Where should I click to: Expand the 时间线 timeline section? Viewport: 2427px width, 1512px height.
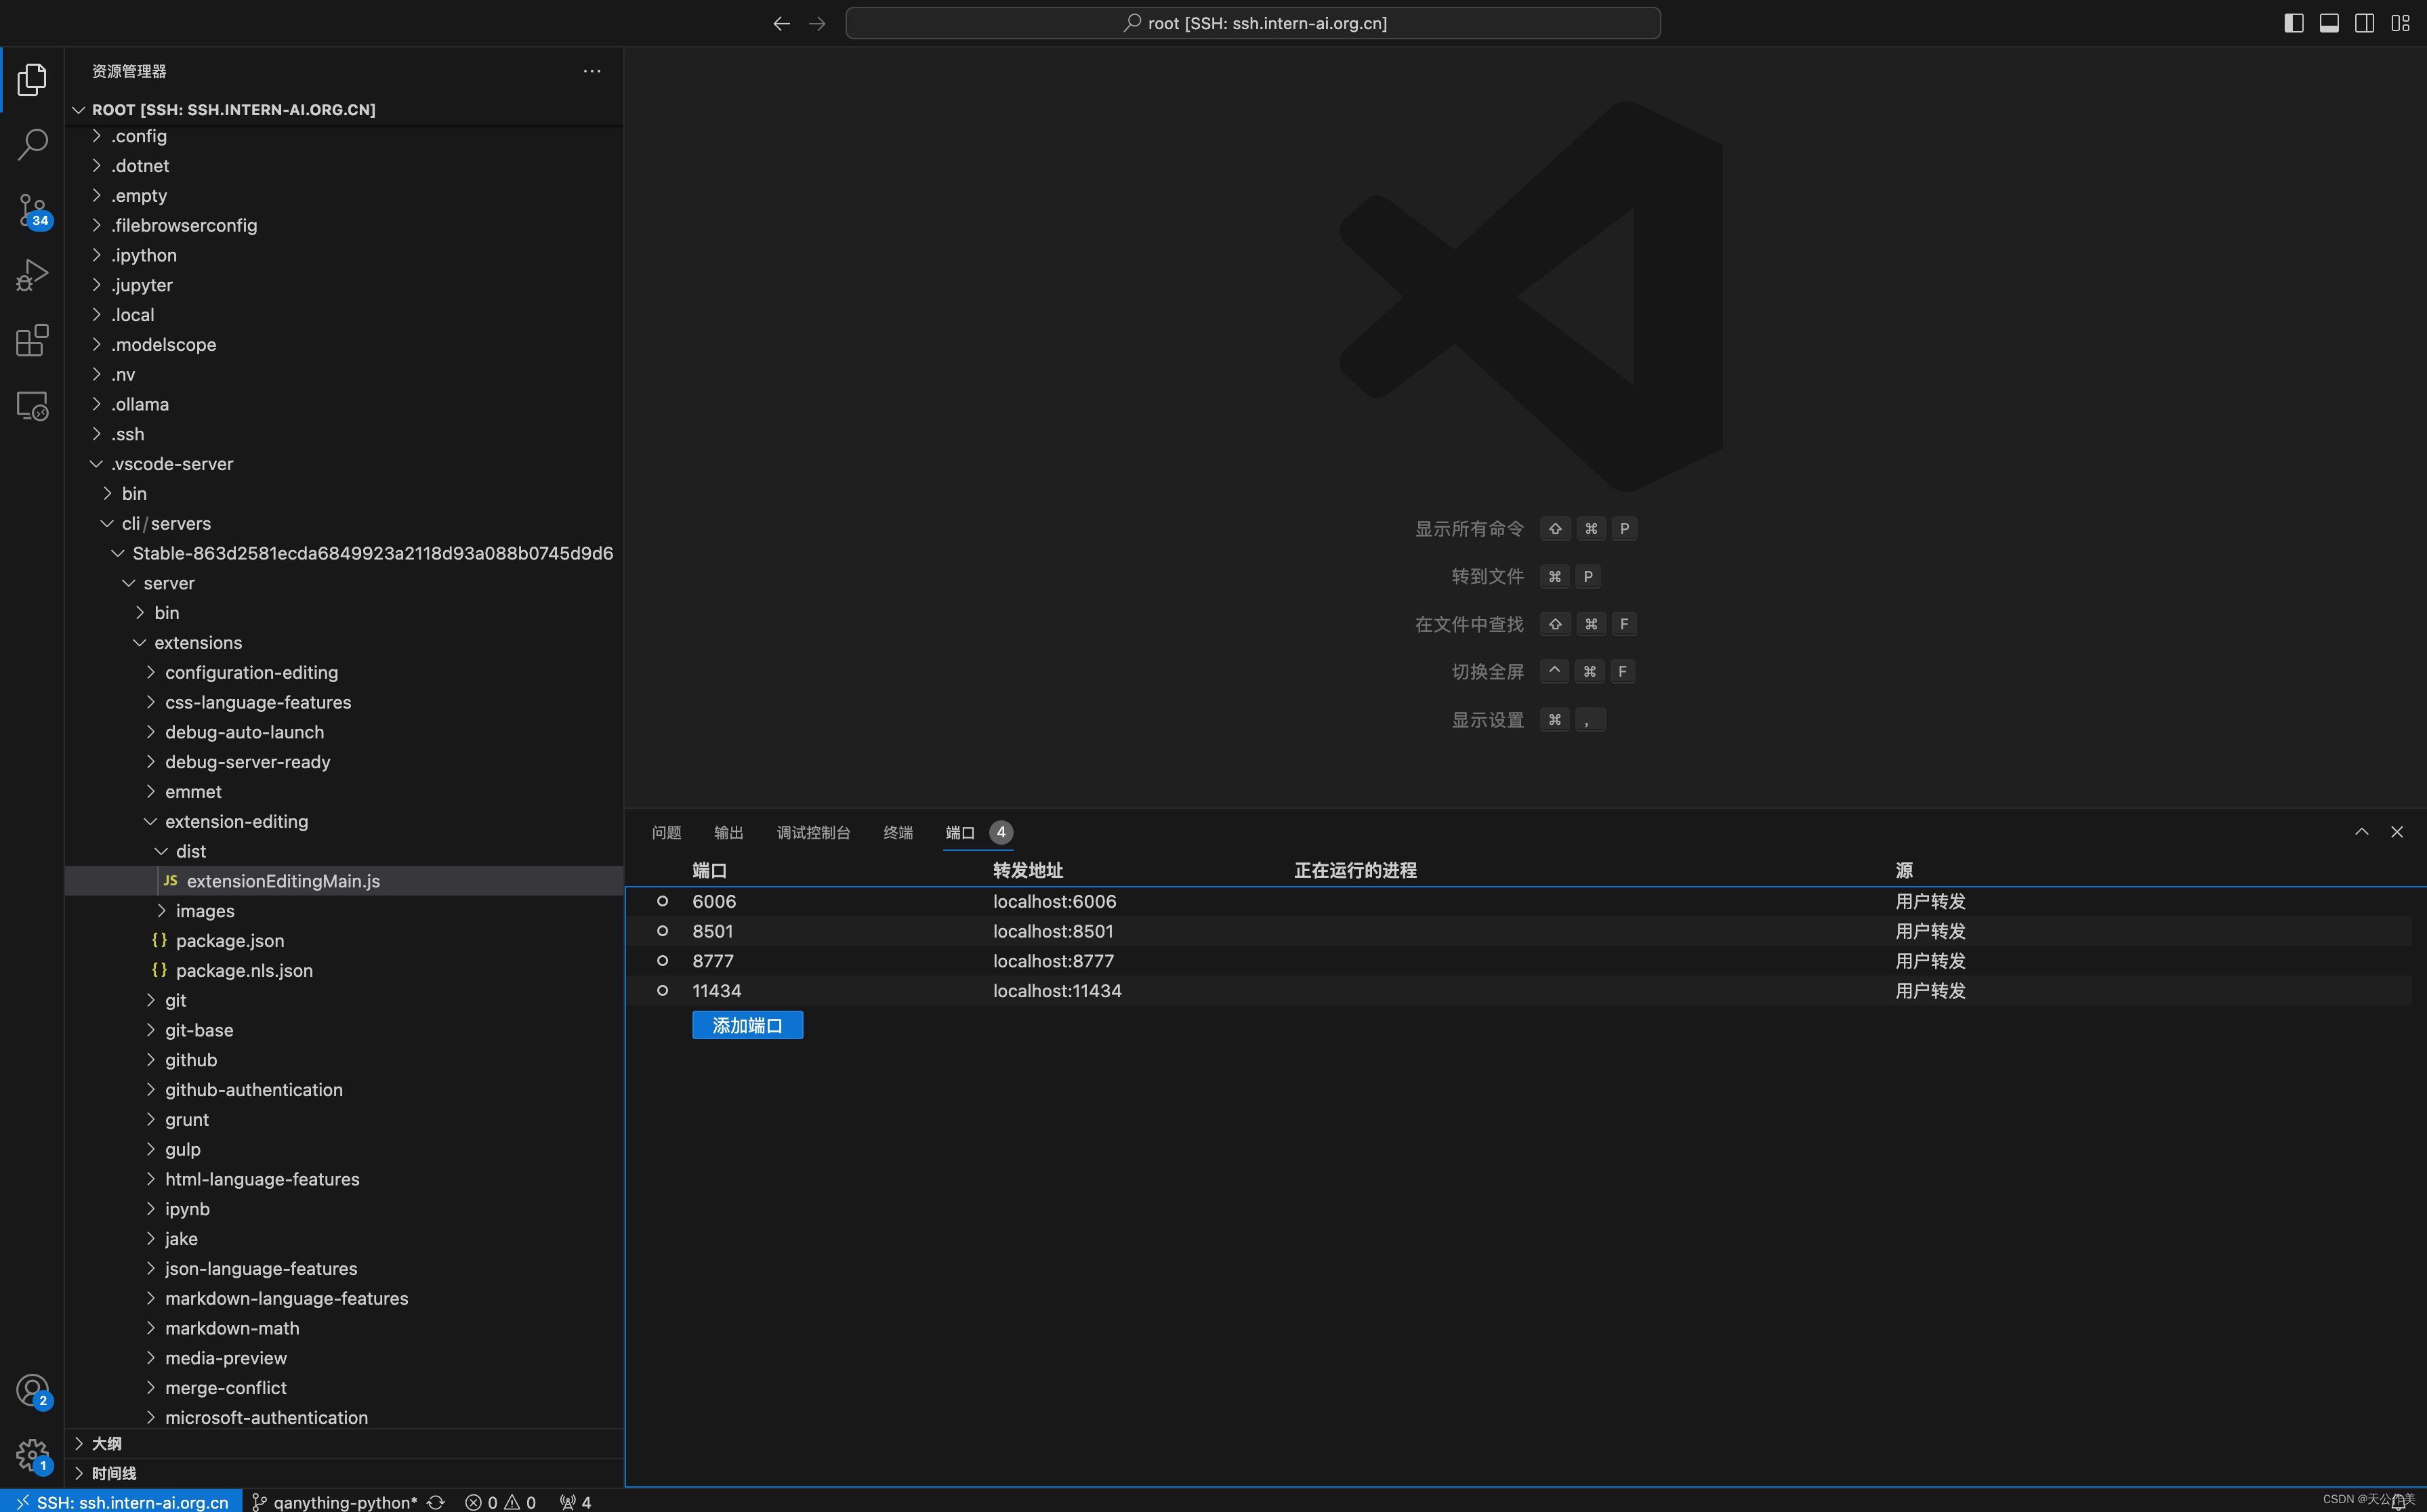(x=344, y=1473)
